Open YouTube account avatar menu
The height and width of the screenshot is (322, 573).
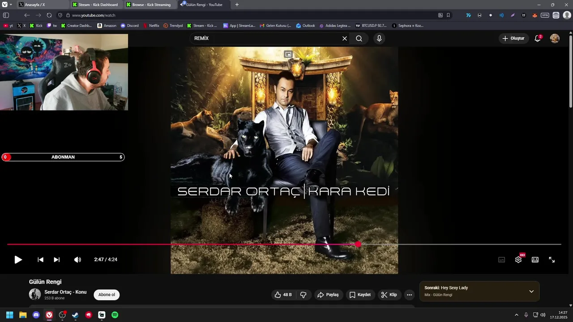pos(555,38)
